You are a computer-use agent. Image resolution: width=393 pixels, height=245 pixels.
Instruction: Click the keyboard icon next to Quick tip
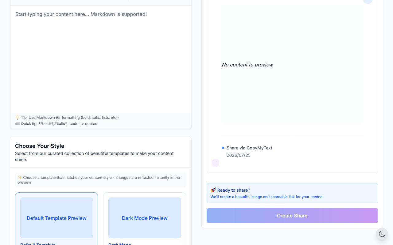[x=18, y=124]
